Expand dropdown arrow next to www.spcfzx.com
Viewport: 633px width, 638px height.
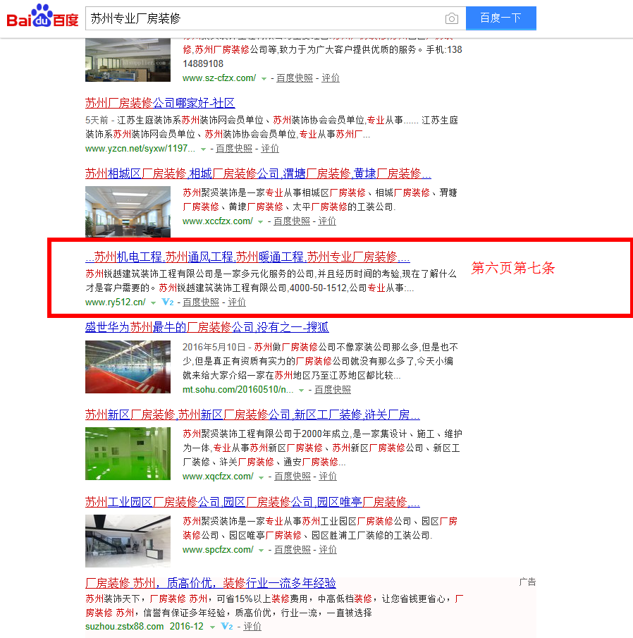pos(262,550)
